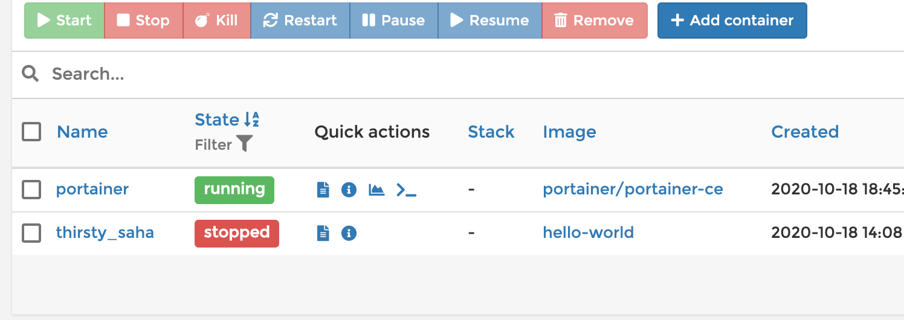Open exec console icon for portainer
The width and height of the screenshot is (904, 320).
tap(406, 190)
